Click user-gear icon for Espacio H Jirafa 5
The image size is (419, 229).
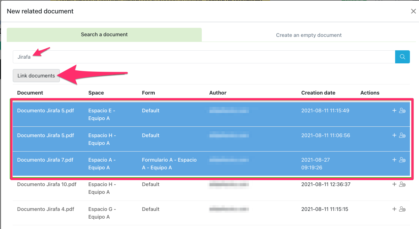click(x=402, y=135)
